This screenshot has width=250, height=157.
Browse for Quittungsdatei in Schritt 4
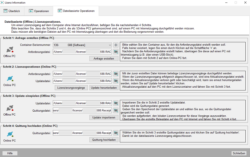point(116,133)
